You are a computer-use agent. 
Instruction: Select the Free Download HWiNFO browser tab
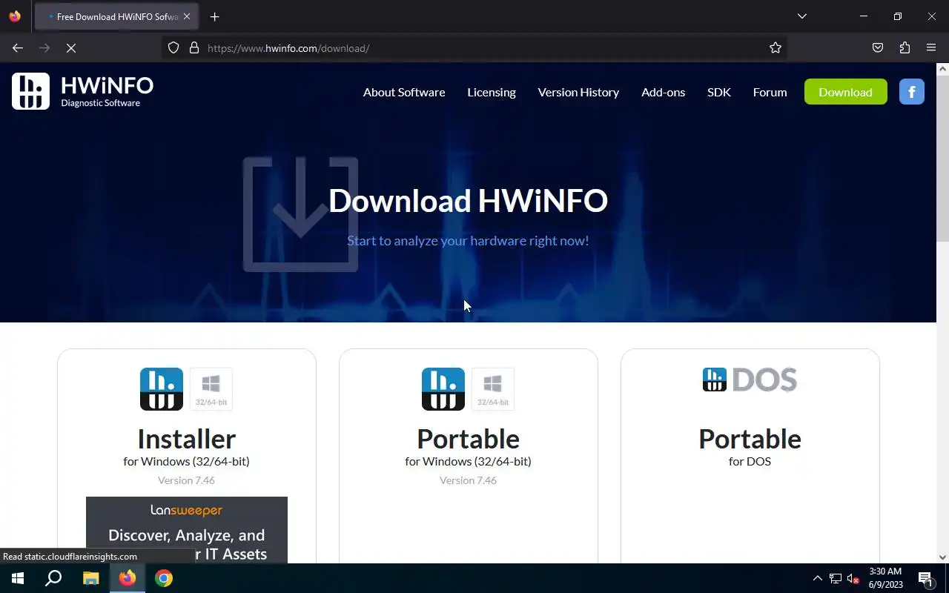tap(116, 16)
